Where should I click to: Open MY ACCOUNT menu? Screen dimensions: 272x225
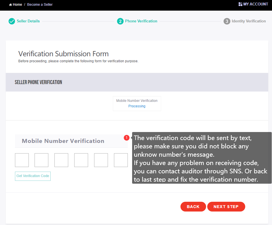(x=256, y=4)
